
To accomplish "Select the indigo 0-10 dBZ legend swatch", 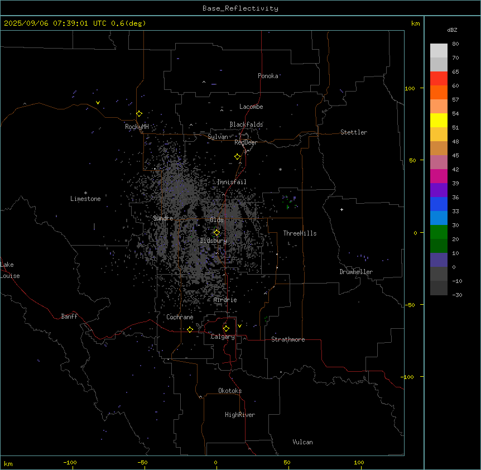I will pyautogui.click(x=439, y=260).
